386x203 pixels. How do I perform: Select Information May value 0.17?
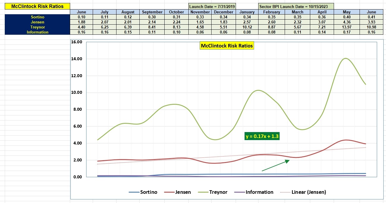(x=346, y=32)
